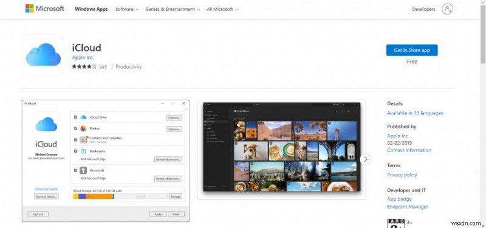Open the Productivity category link
The height and width of the screenshot is (228, 486).
tap(129, 67)
